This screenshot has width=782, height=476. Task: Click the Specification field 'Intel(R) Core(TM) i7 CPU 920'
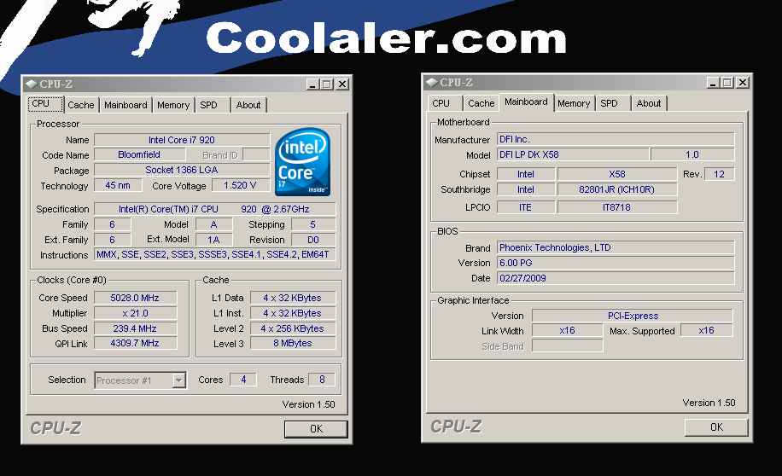coord(214,209)
